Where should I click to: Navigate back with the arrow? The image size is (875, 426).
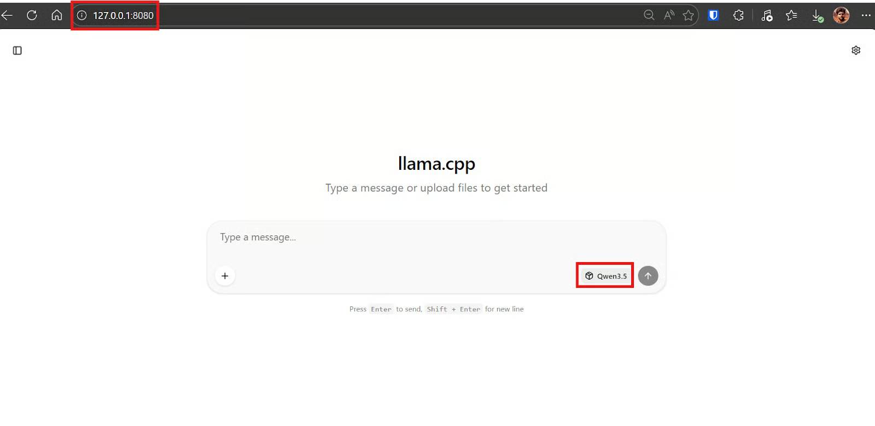[x=7, y=15]
